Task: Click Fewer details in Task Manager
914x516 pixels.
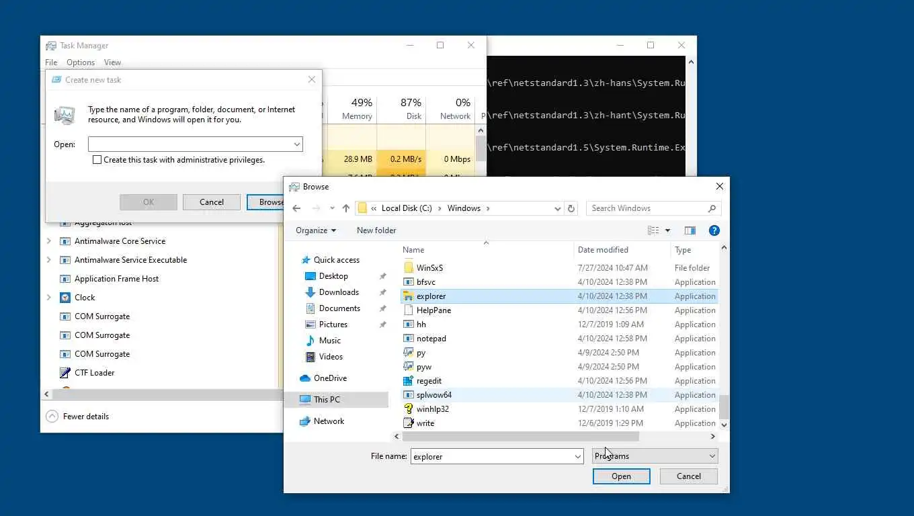Action: [86, 417]
